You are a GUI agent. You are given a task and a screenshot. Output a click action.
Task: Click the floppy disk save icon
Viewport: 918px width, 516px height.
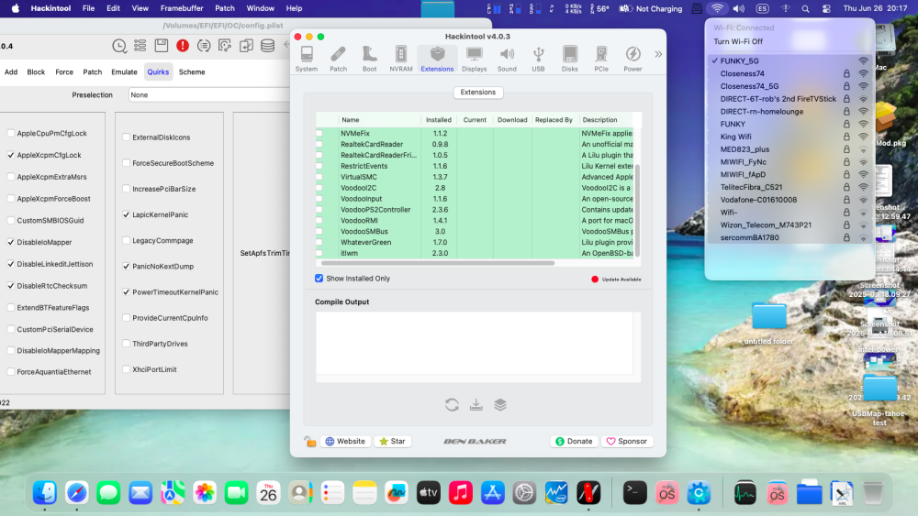(161, 46)
